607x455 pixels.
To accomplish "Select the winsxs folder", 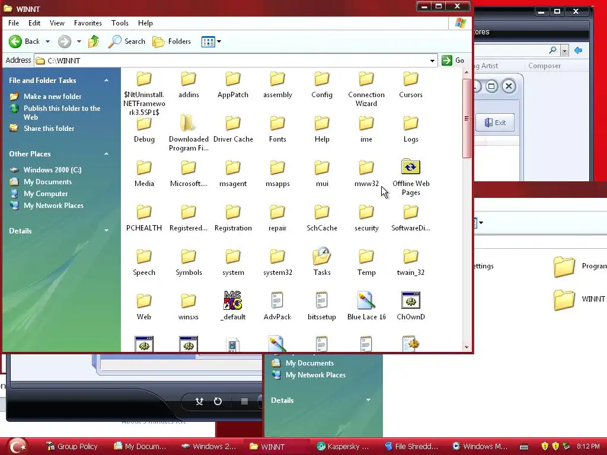I will click(x=189, y=307).
